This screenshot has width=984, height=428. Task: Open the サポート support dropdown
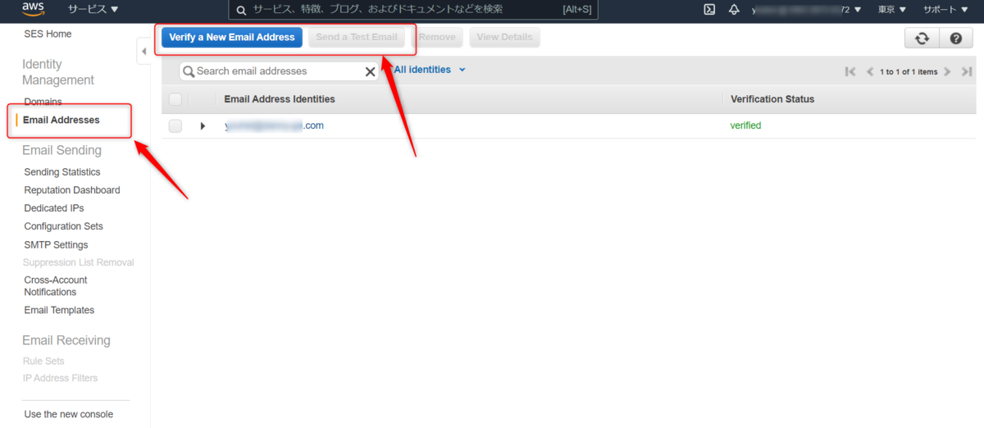coord(945,10)
